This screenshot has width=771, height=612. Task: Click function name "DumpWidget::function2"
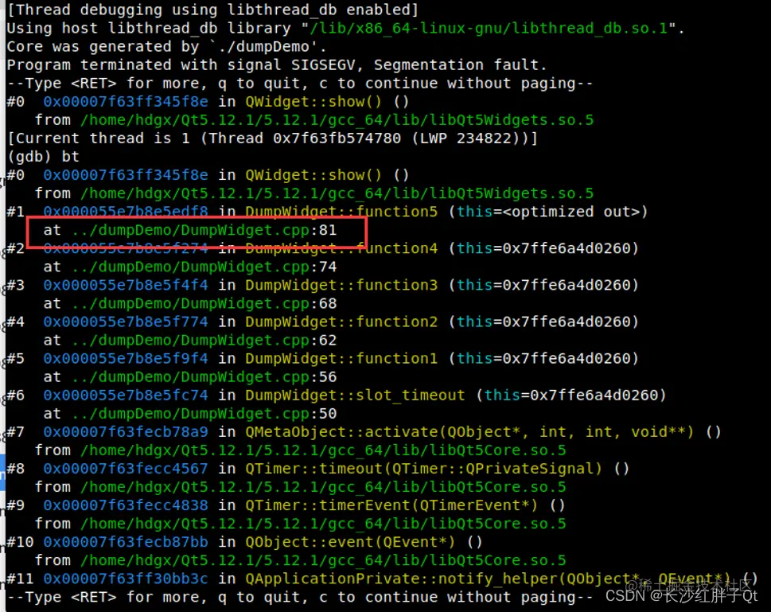[x=341, y=322]
